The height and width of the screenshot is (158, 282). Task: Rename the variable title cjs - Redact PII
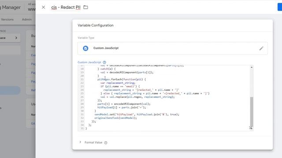pos(66,7)
